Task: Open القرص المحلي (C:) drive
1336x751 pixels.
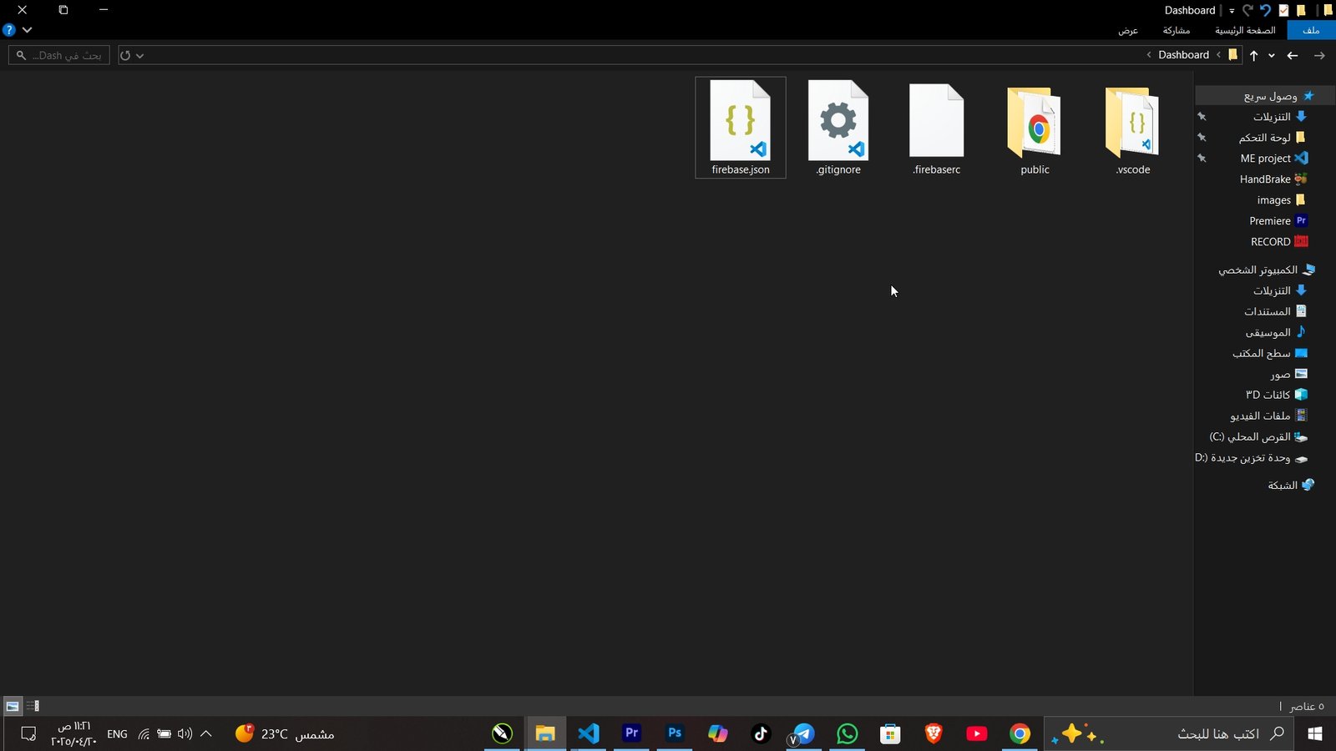Action: (x=1258, y=436)
